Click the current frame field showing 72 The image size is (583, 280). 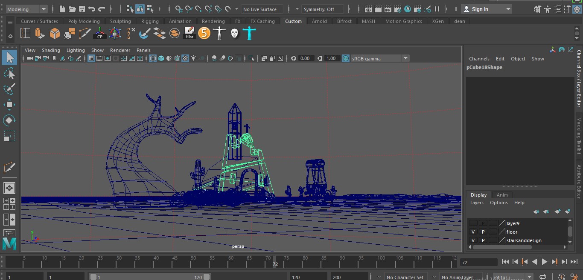point(478,262)
